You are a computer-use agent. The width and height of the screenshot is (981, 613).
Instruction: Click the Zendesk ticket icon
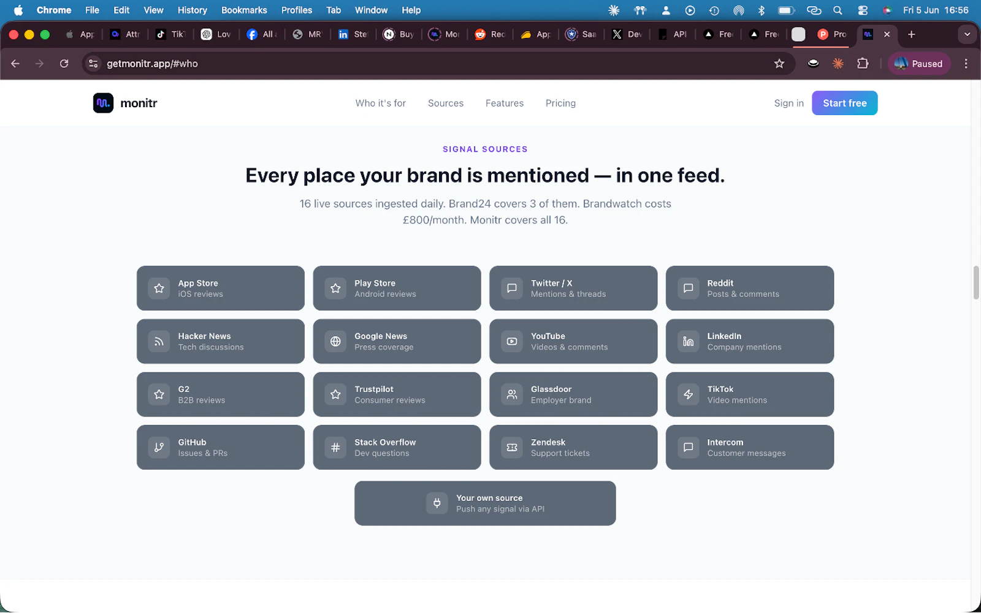(512, 448)
